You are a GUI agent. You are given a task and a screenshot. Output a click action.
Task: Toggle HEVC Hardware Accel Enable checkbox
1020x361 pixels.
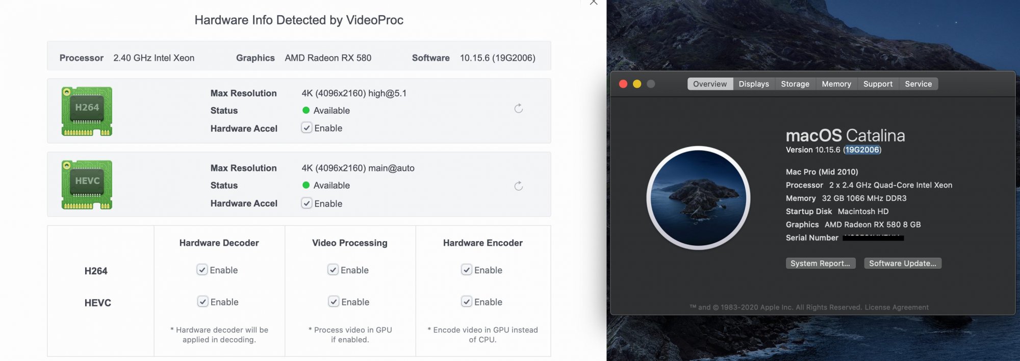click(x=307, y=203)
